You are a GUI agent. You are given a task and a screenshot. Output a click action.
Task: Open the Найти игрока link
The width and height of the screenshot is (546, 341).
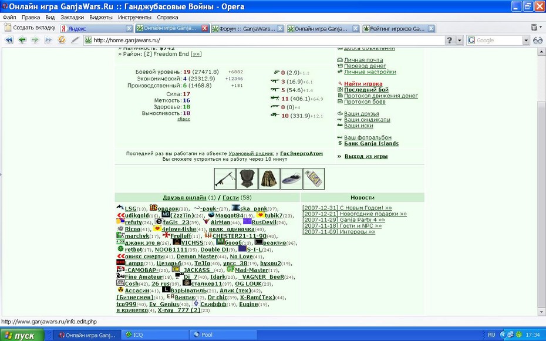tap(363, 83)
